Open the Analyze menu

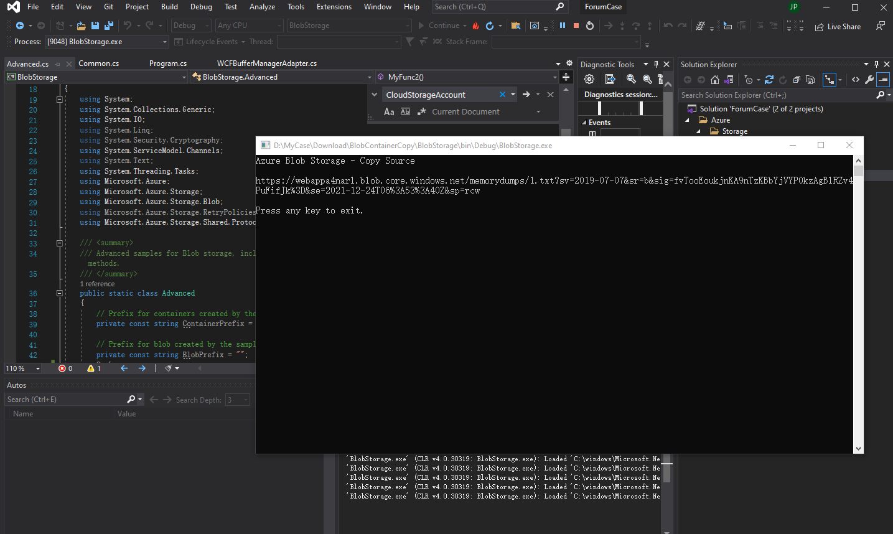pos(262,7)
